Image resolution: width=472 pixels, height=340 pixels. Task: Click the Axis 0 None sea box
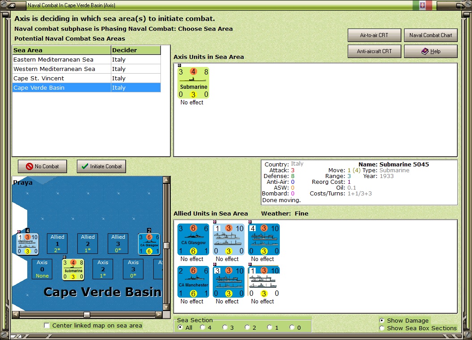click(42, 269)
